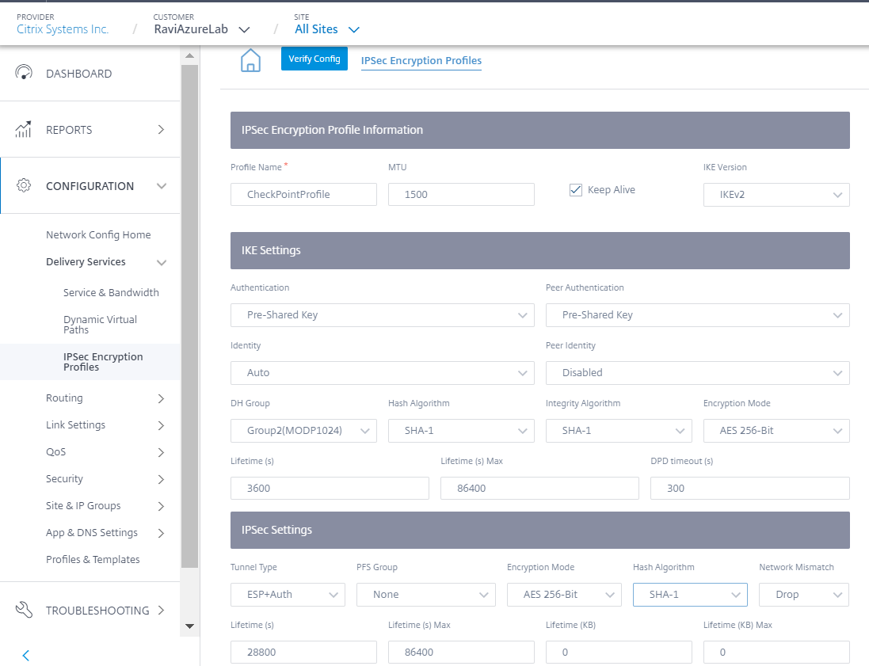Screen dimensions: 869x666
Task: Click the Dashboard gauge icon
Action: pos(24,73)
